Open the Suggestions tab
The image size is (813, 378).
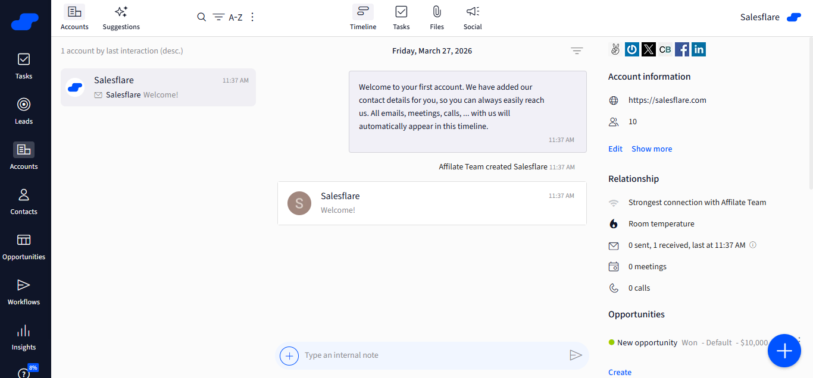coord(121,17)
